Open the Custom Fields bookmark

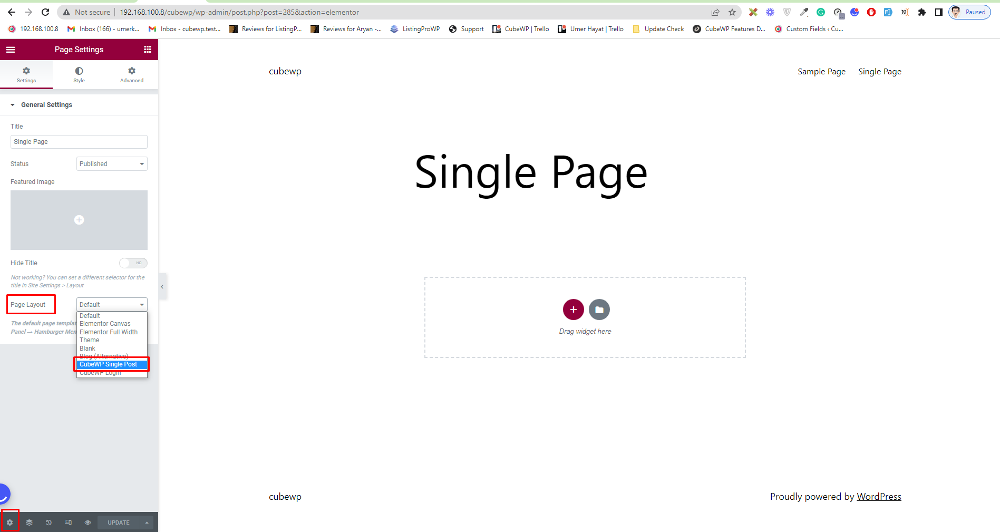pyautogui.click(x=809, y=29)
